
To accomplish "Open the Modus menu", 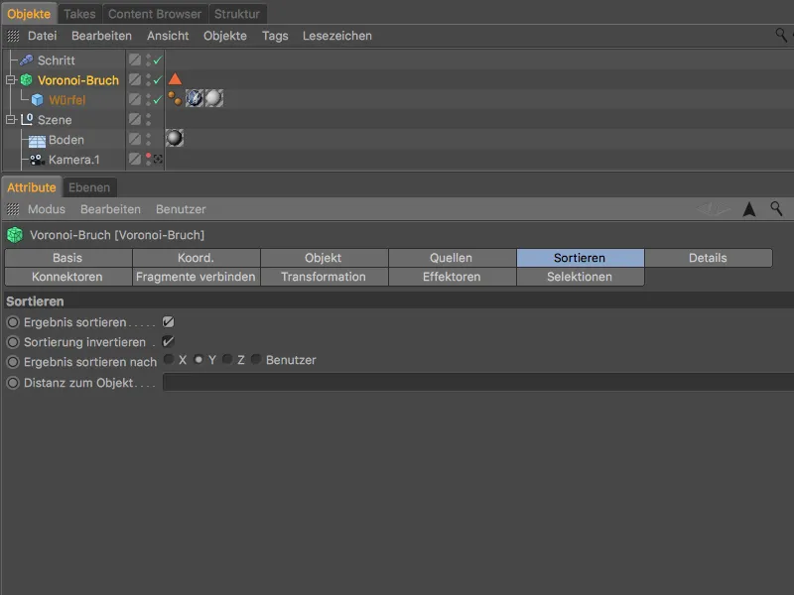I will (47, 209).
